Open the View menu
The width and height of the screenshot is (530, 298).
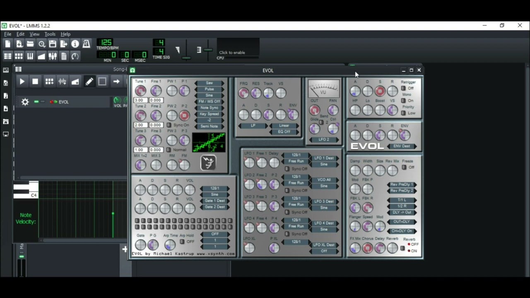point(34,34)
